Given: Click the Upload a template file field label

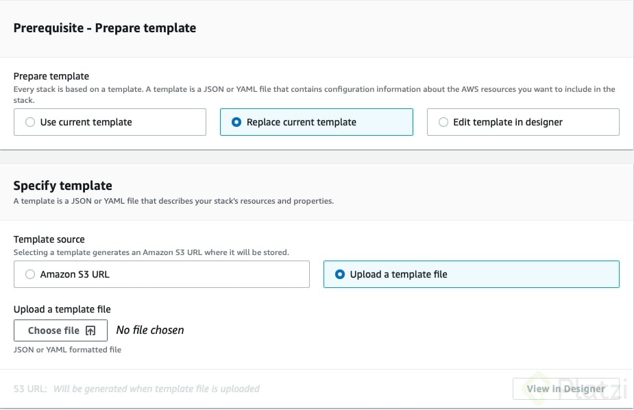Looking at the screenshot, I should [62, 309].
